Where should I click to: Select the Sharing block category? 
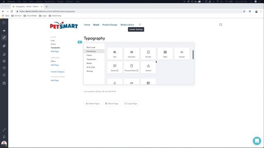pyautogui.click(x=94, y=71)
